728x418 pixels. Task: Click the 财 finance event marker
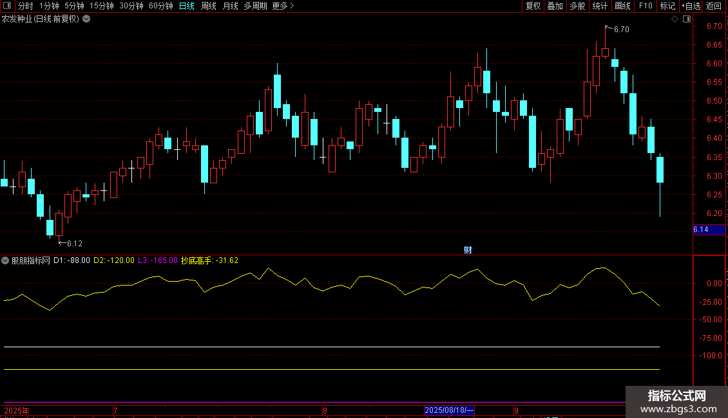pos(468,250)
